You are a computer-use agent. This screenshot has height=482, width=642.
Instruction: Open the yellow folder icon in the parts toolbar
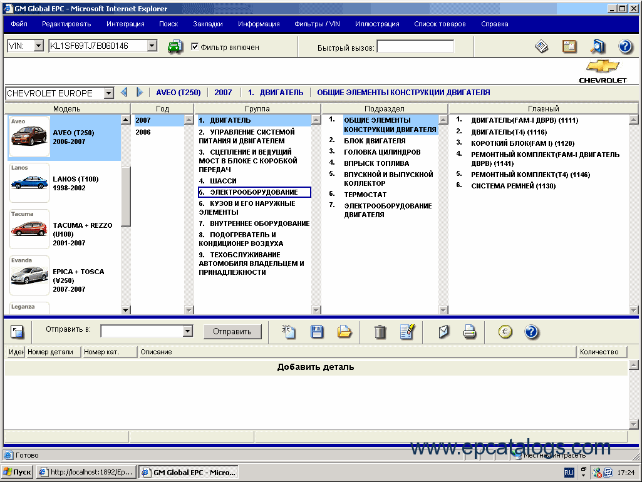pyautogui.click(x=344, y=332)
